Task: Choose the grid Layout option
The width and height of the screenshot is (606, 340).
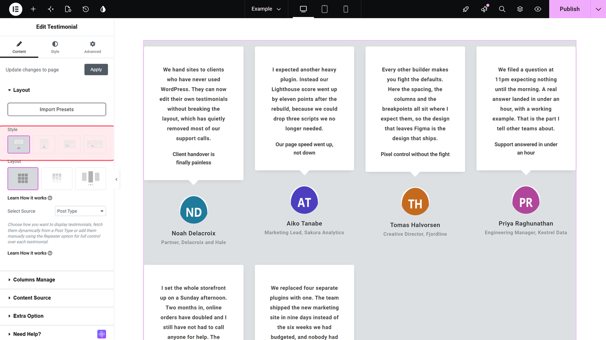Action: pyautogui.click(x=23, y=178)
